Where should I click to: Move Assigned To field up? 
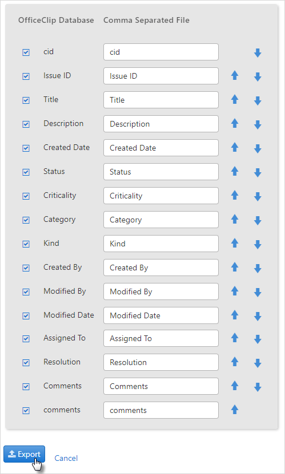coord(235,338)
